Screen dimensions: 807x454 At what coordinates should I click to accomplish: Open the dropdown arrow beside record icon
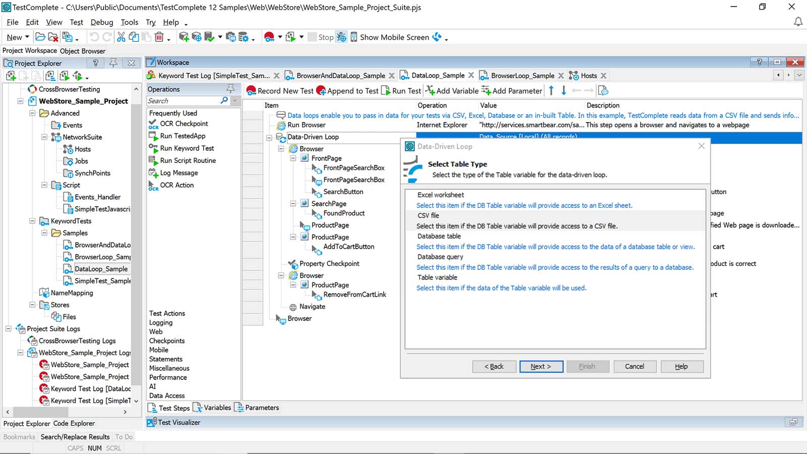pyautogui.click(x=280, y=37)
